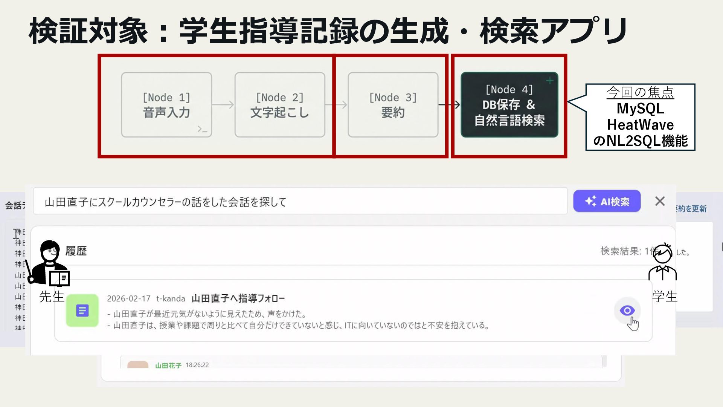Click the plus icon on Node 4
723x407 pixels.
click(550, 81)
